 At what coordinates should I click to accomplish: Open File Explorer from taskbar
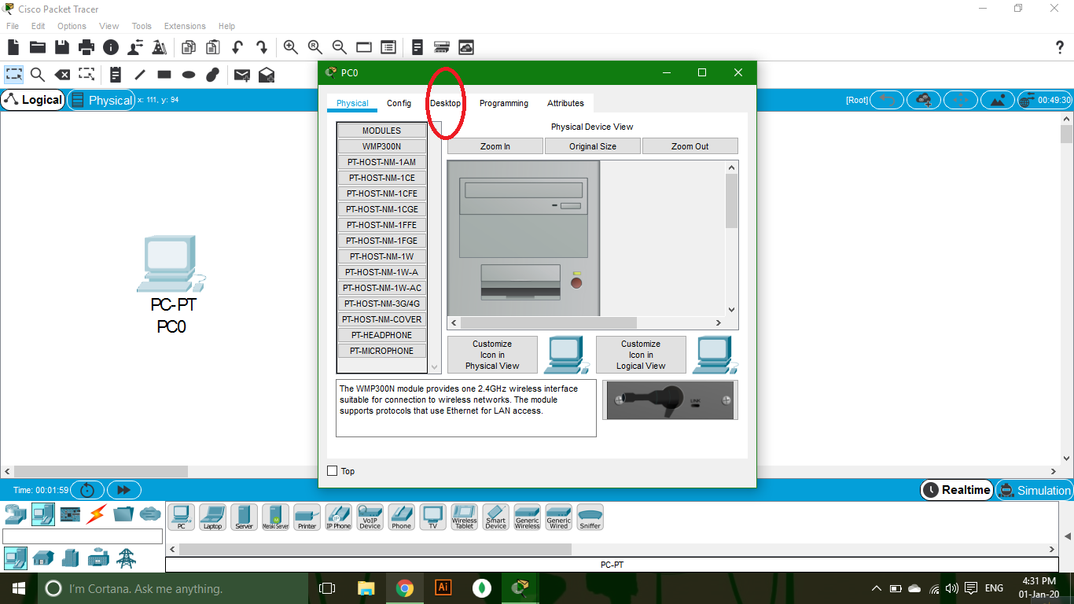click(x=366, y=587)
